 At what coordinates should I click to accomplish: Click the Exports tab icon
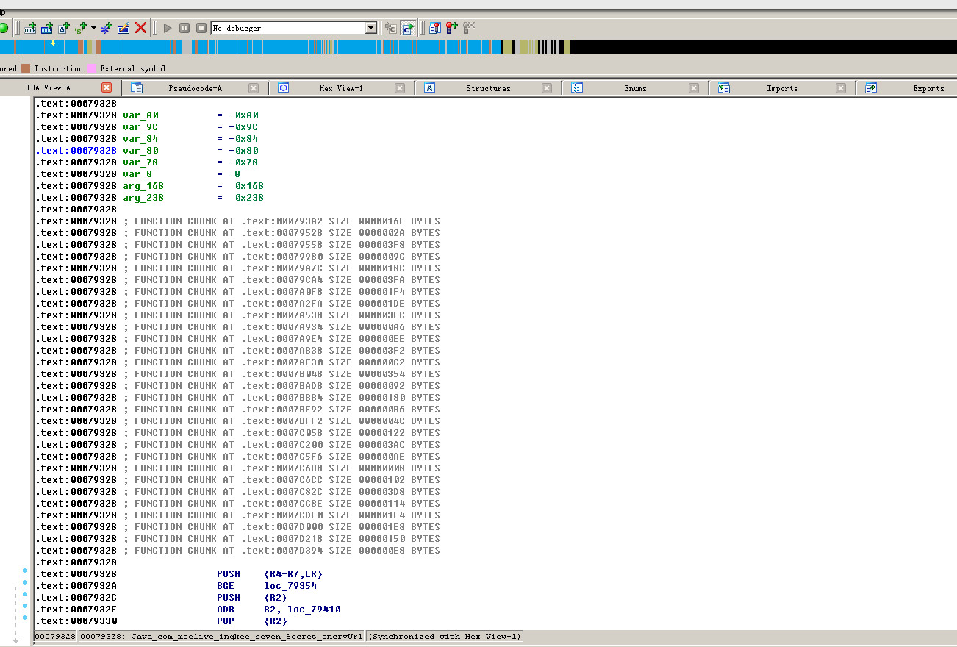(871, 87)
